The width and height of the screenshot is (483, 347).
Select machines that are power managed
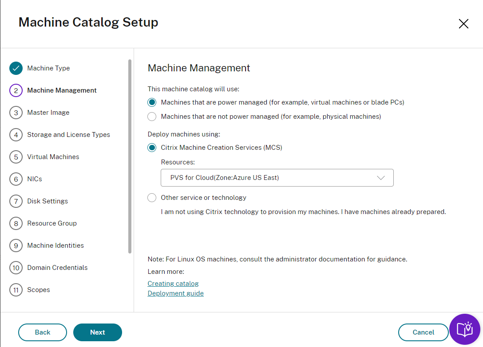[152, 102]
